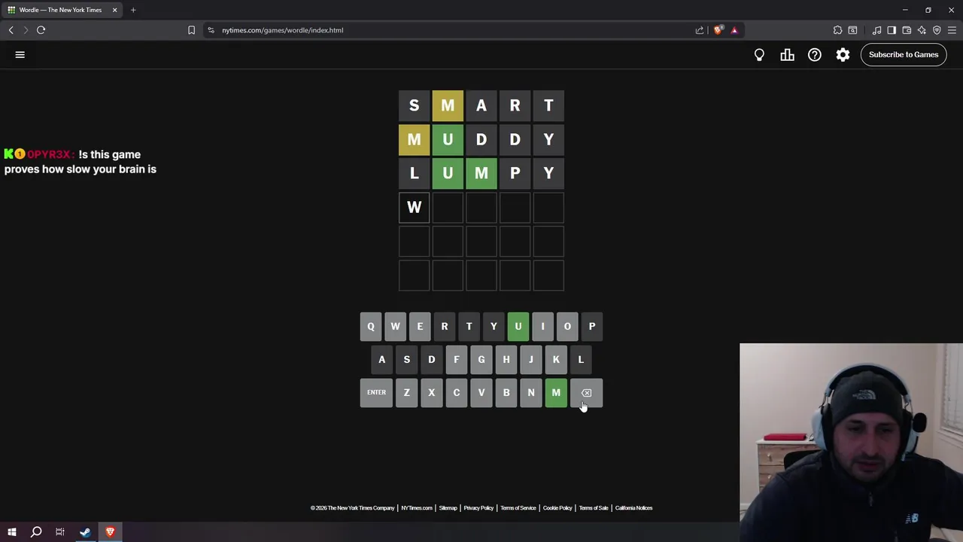The height and width of the screenshot is (542, 963).
Task: Open the Terms of Service footer link
Action: tap(518, 508)
